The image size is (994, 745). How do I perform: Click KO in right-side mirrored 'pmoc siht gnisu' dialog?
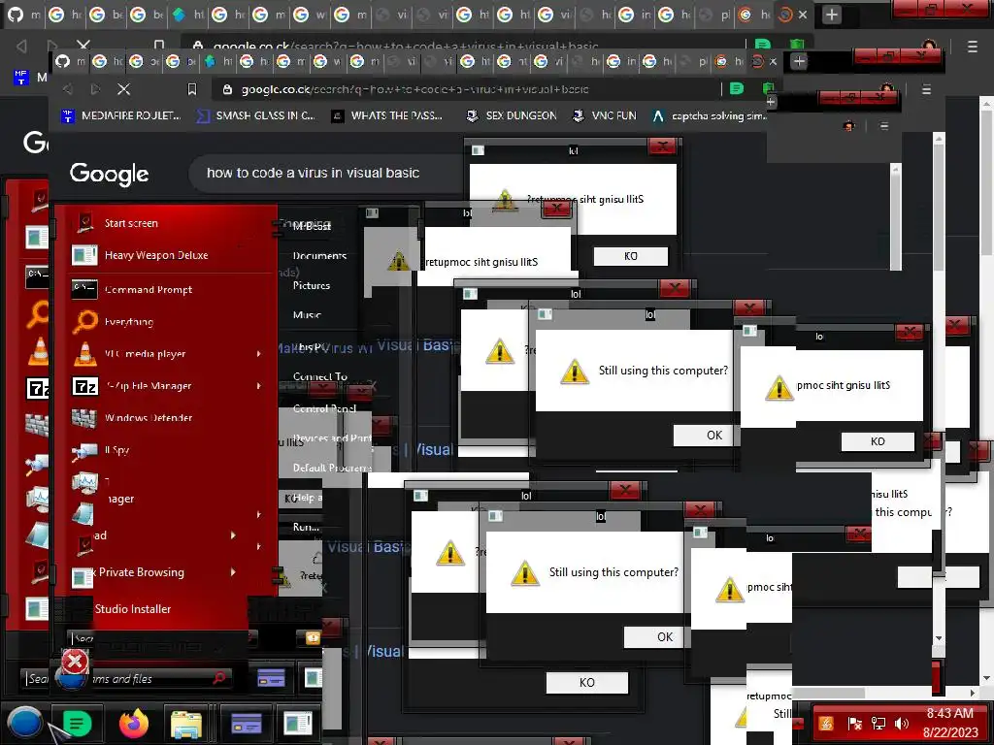[x=878, y=441]
